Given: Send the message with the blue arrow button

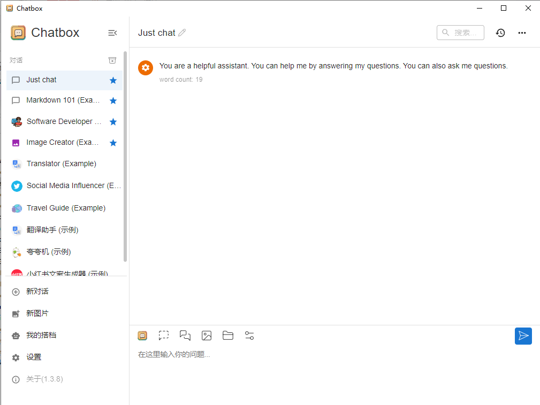Looking at the screenshot, I should pyautogui.click(x=523, y=336).
